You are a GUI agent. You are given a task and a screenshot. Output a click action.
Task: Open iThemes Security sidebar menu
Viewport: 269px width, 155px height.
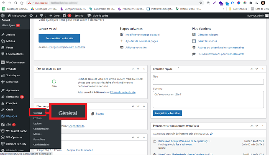[x=16, y=144]
